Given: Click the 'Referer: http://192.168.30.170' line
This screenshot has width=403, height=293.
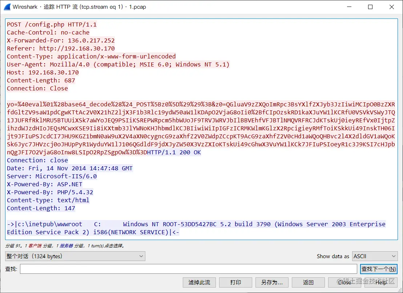Looking at the screenshot, I should click(61, 49).
